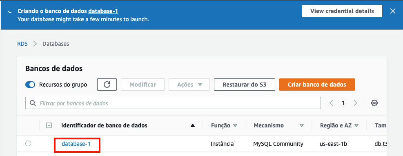The width and height of the screenshot is (403, 156).
Task: Go to the previous page arrow
Action: pos(331,103)
